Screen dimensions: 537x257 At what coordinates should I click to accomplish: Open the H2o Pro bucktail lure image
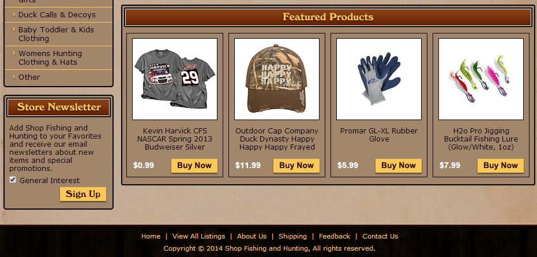(x=481, y=79)
